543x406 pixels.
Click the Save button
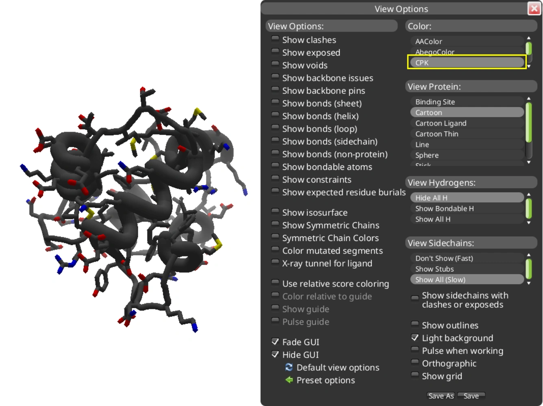tap(471, 396)
